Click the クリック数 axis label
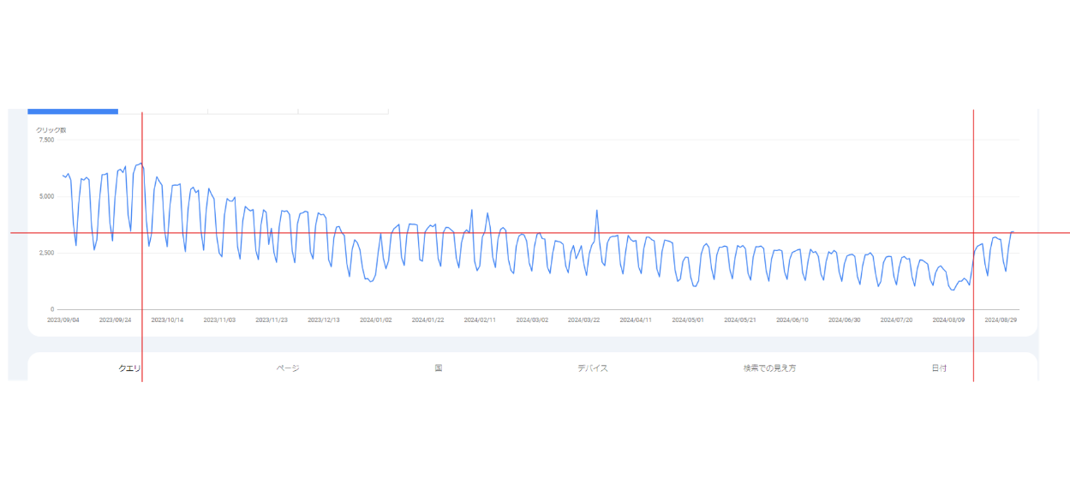The height and width of the screenshot is (502, 1070). click(51, 130)
